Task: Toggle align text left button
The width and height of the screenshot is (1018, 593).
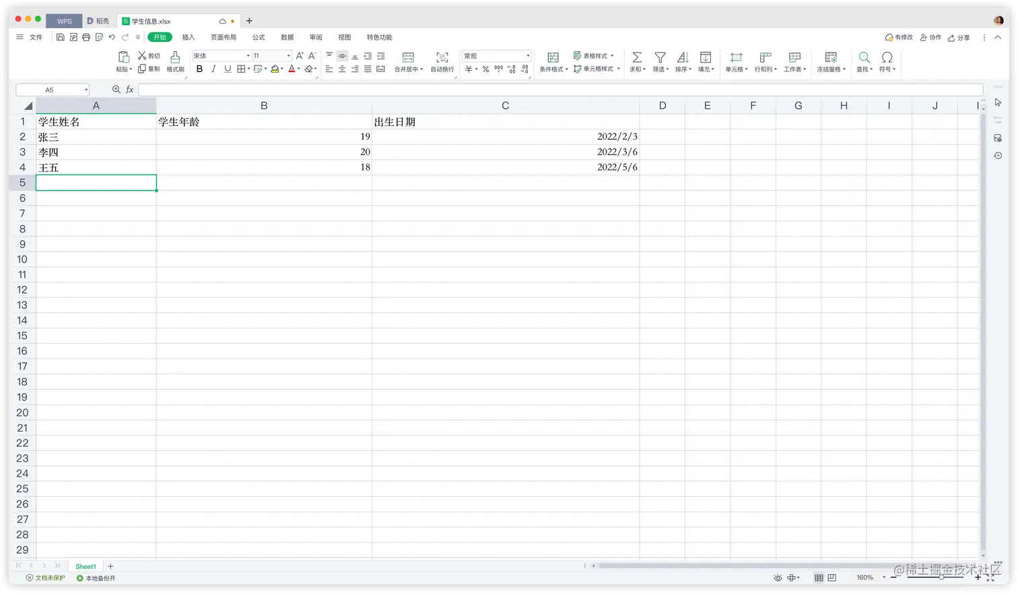Action: 329,69
